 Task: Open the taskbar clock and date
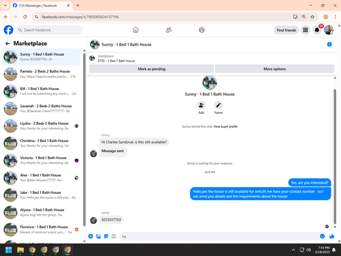[x=323, y=250]
